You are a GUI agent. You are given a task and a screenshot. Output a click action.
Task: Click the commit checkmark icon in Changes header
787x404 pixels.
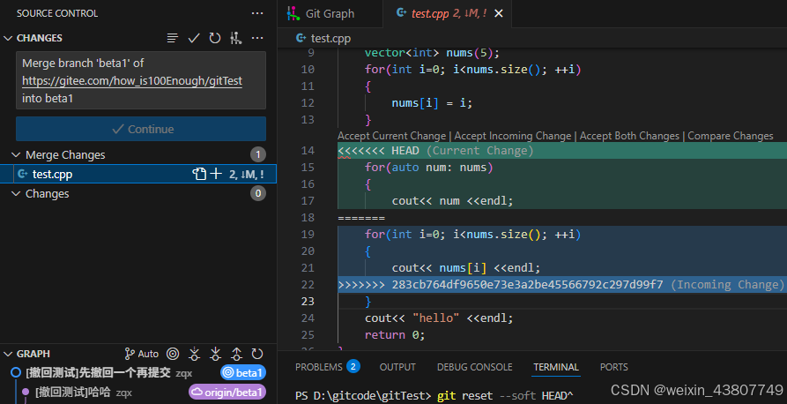194,38
